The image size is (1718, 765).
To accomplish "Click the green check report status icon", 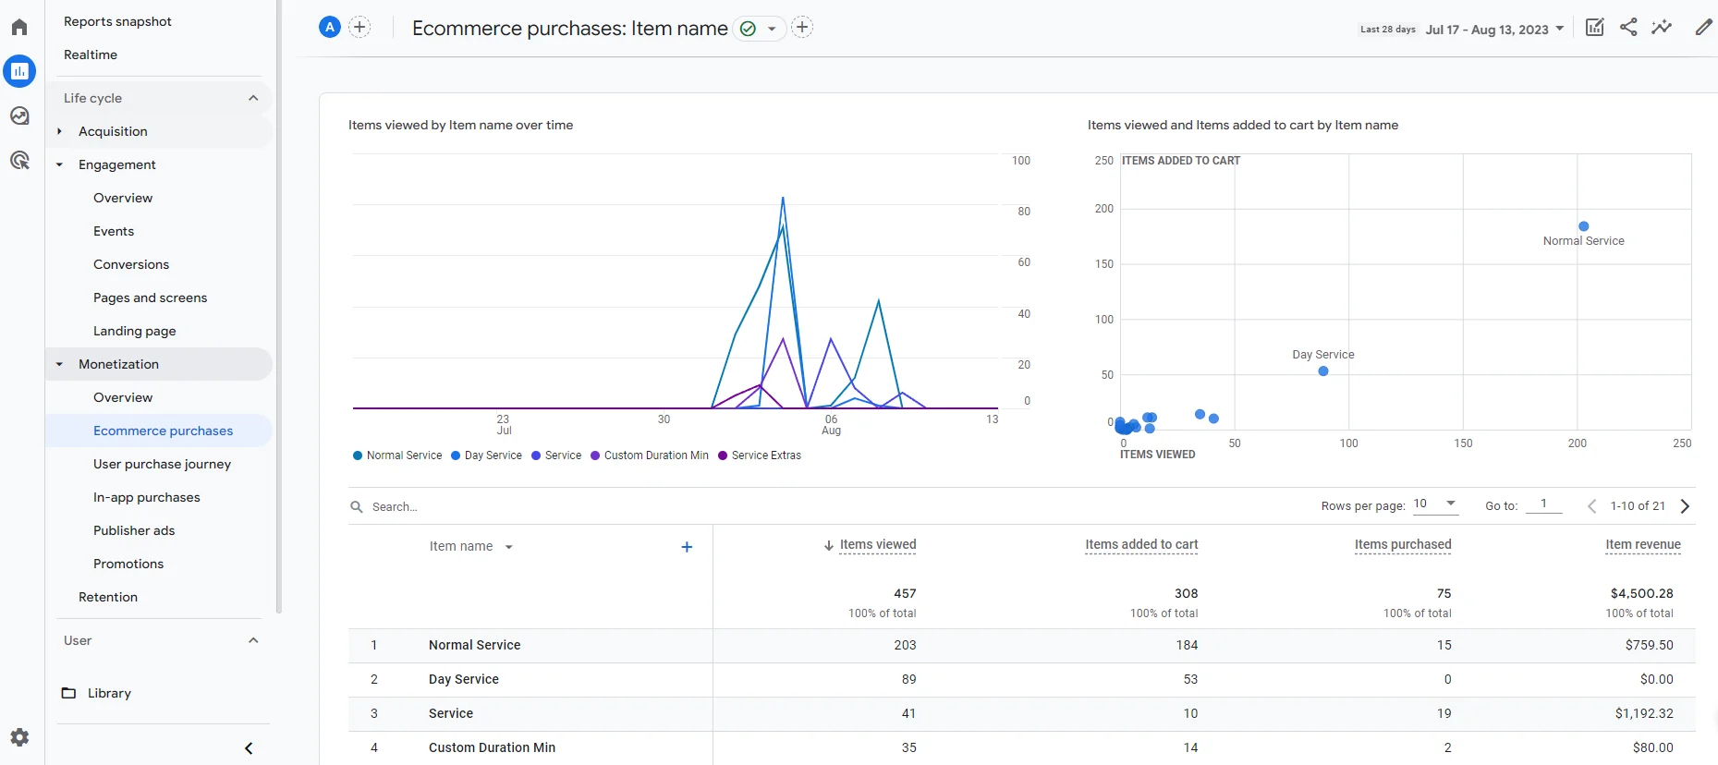I will tap(749, 29).
